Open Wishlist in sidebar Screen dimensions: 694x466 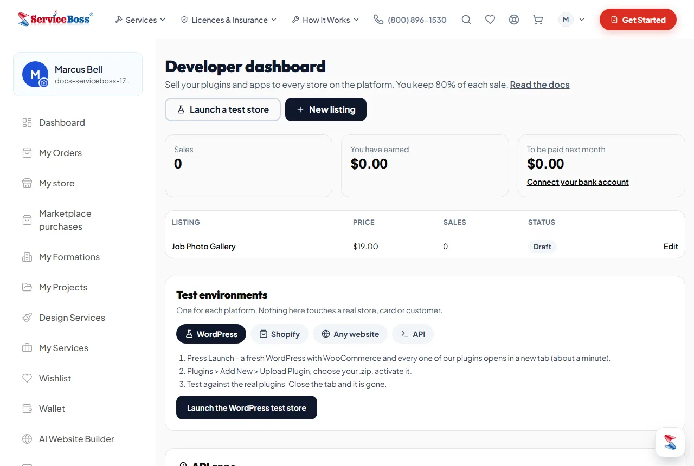coord(78,378)
